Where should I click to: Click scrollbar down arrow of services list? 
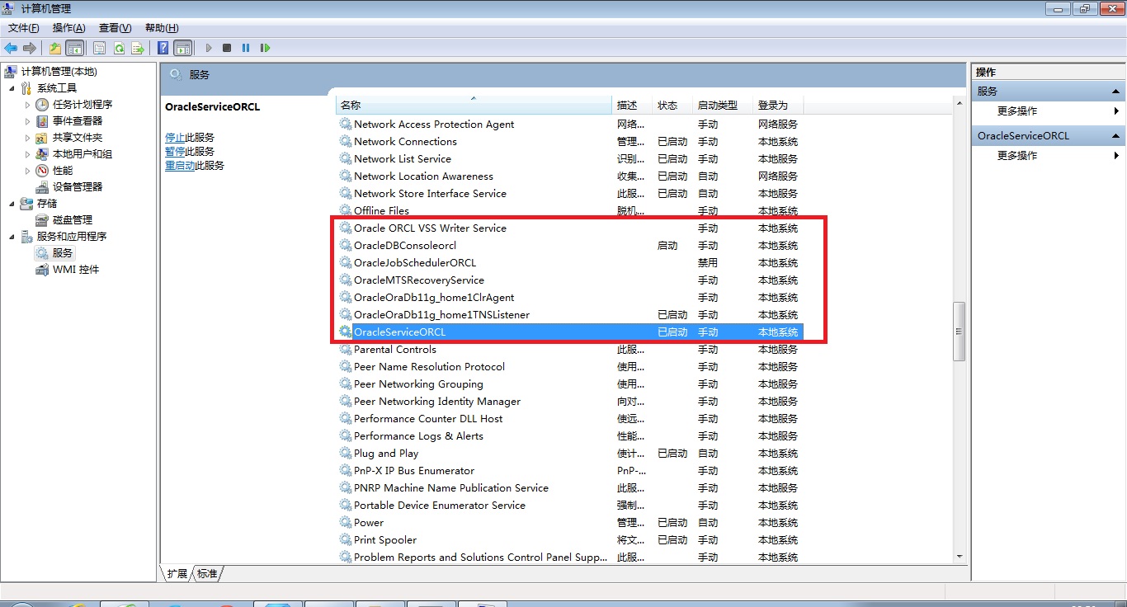[x=959, y=557]
